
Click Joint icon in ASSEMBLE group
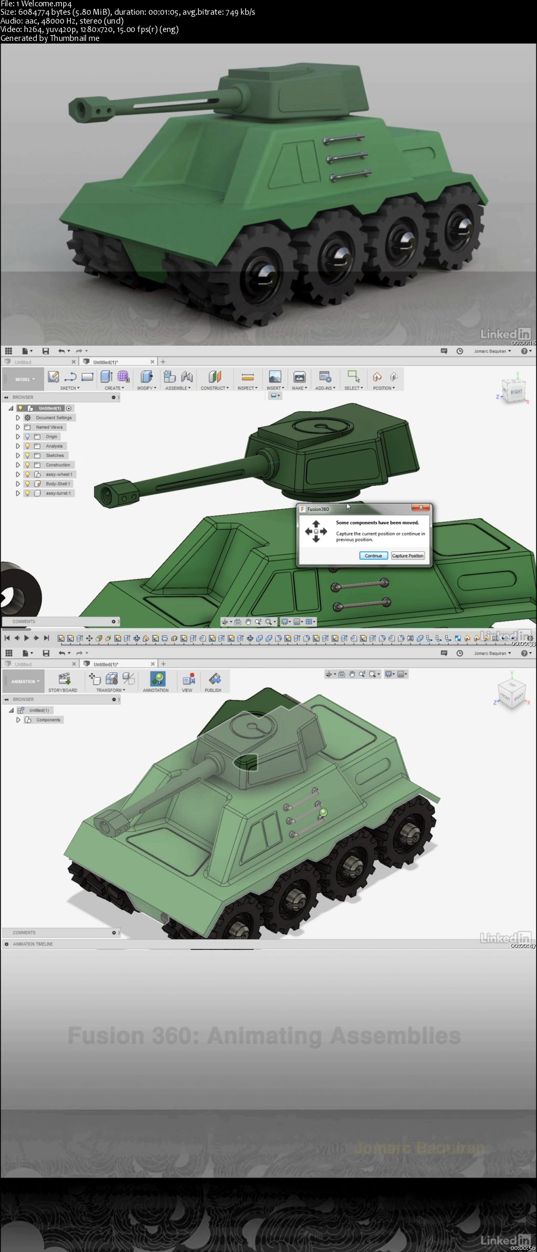187,377
